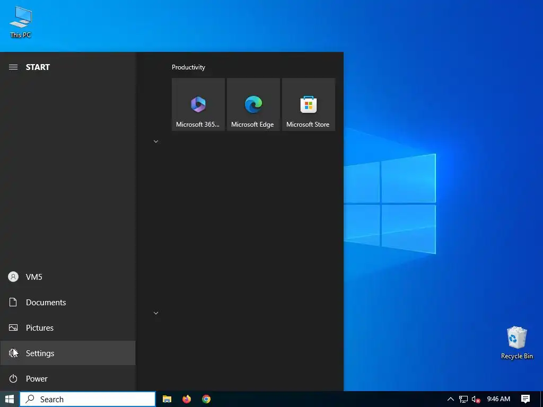Select the This PC desktop icon
Viewport: 543px width, 407px height.
point(21,22)
